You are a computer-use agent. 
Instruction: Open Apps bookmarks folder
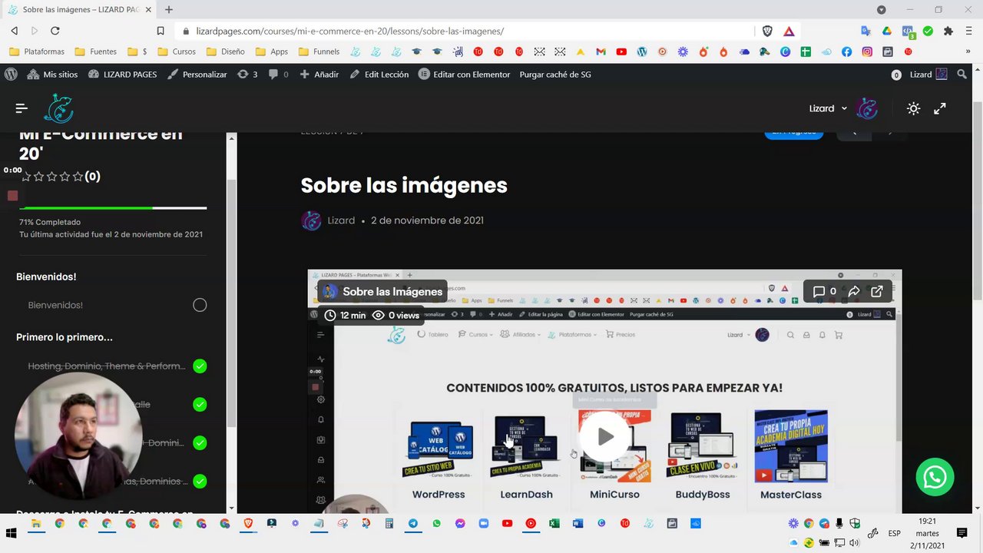click(272, 51)
